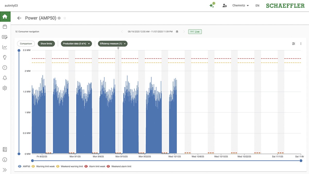The image size is (309, 174).
Task: Open the Chemnitz location dropdown
Action: [x=241, y=5]
